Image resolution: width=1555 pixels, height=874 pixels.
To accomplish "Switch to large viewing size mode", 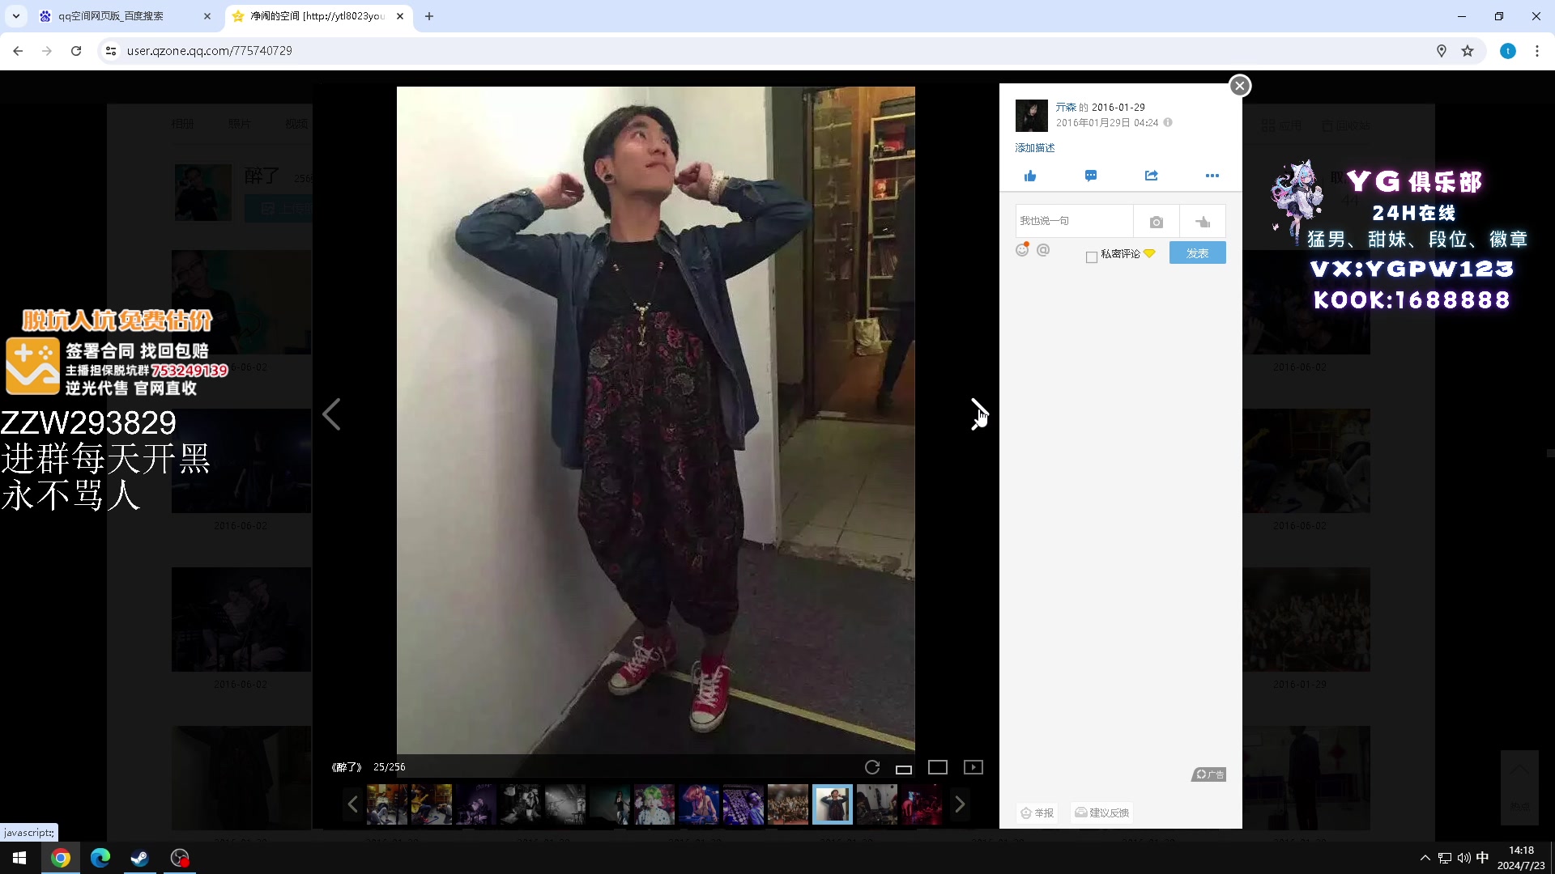I will tap(937, 767).
